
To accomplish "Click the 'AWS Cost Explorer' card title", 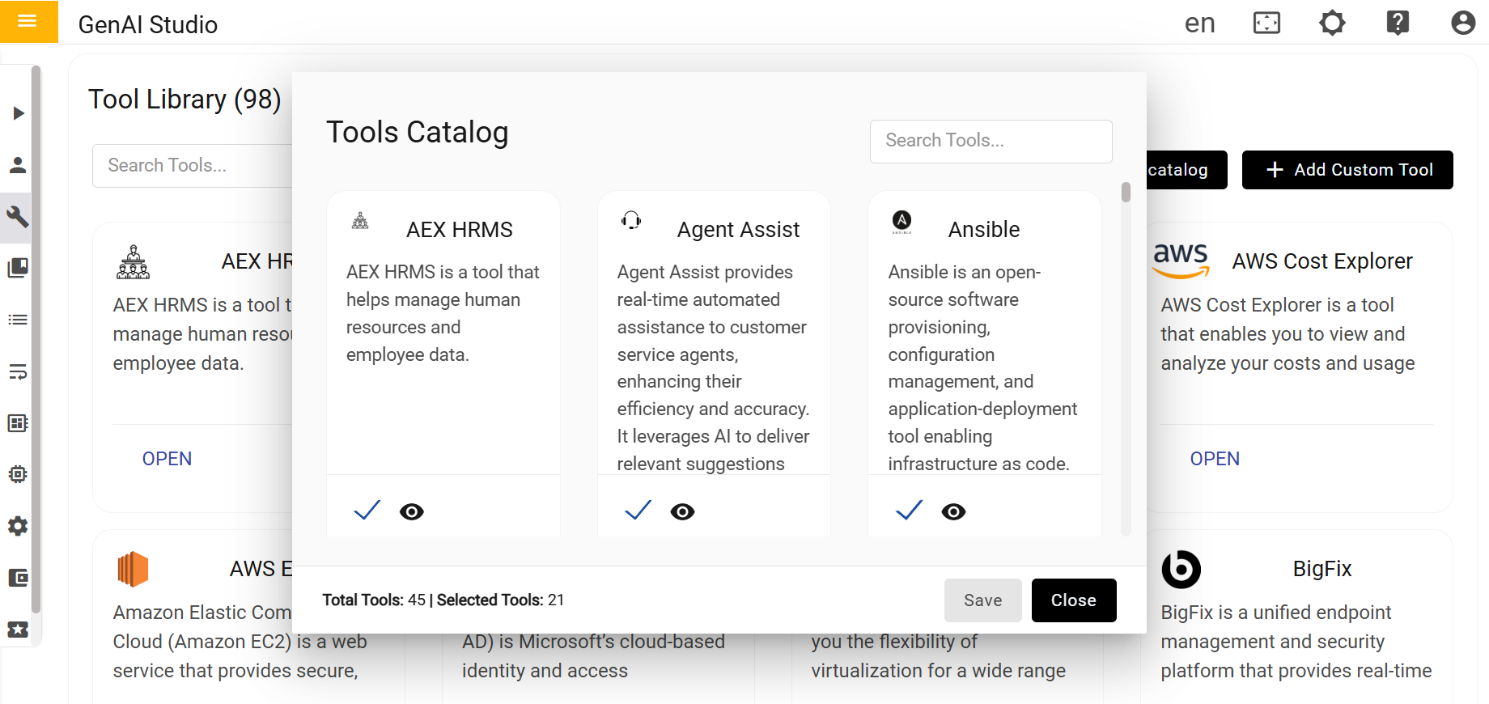I will (1322, 261).
